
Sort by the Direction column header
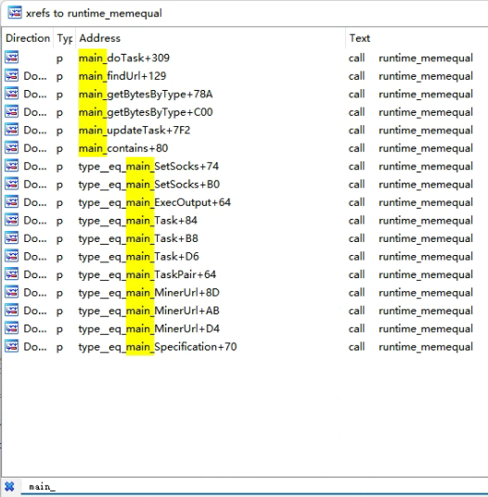28,38
